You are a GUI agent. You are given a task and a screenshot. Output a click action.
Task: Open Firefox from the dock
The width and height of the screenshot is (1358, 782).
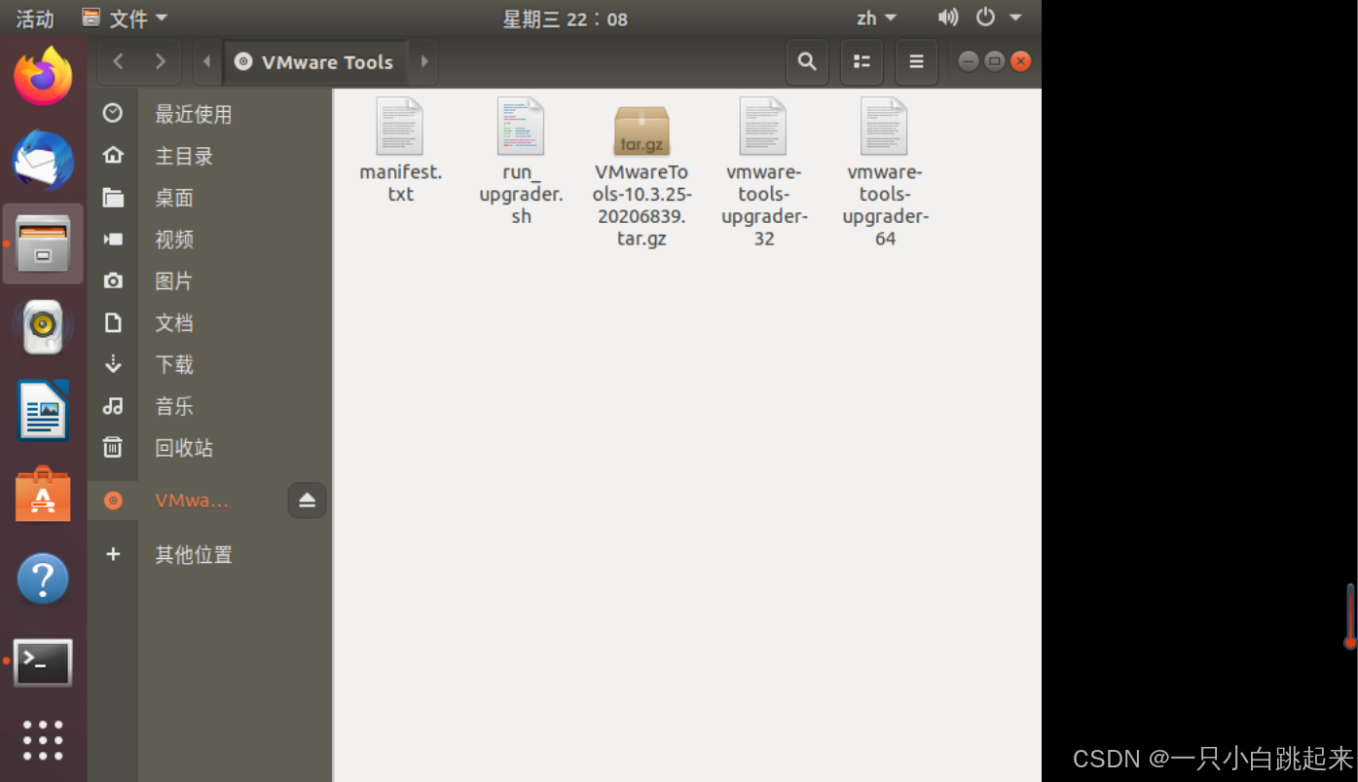point(43,78)
